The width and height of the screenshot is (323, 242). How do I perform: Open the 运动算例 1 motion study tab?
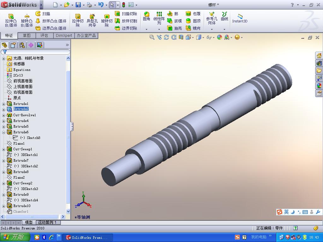tap(48, 222)
